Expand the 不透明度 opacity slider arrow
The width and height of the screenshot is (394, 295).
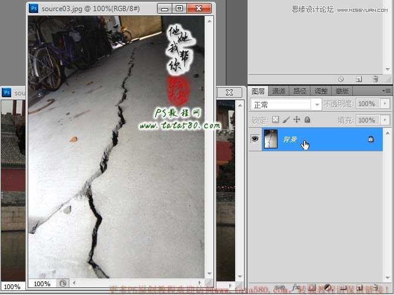385,104
